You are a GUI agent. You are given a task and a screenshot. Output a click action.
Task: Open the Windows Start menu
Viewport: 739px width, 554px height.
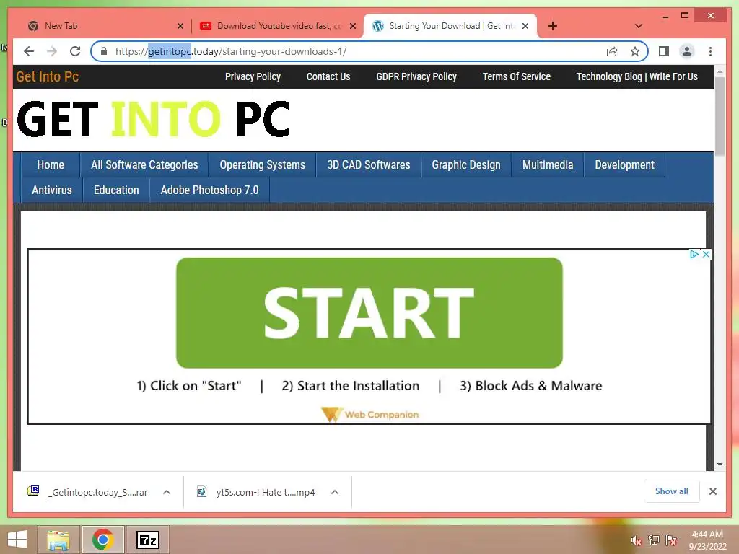[17, 540]
